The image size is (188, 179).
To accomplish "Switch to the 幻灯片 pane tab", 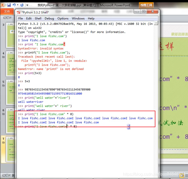I will click(7, 18).
